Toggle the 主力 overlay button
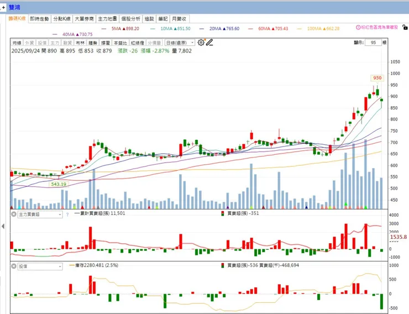The height and width of the screenshot is (314, 409). click(x=55, y=43)
